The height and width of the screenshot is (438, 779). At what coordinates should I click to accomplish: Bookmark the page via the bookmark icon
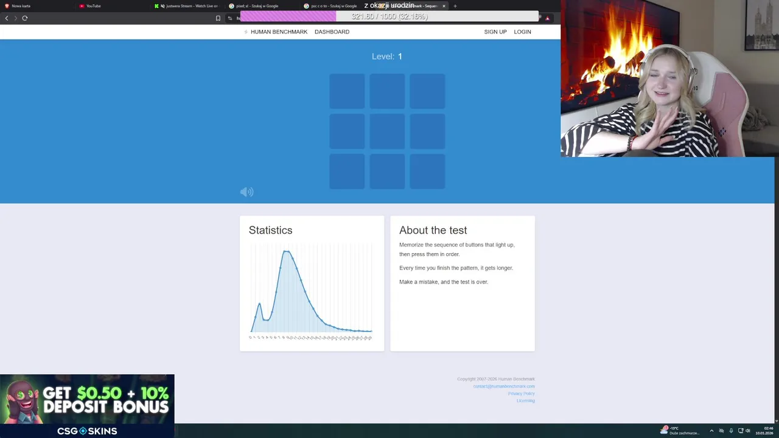tap(218, 18)
